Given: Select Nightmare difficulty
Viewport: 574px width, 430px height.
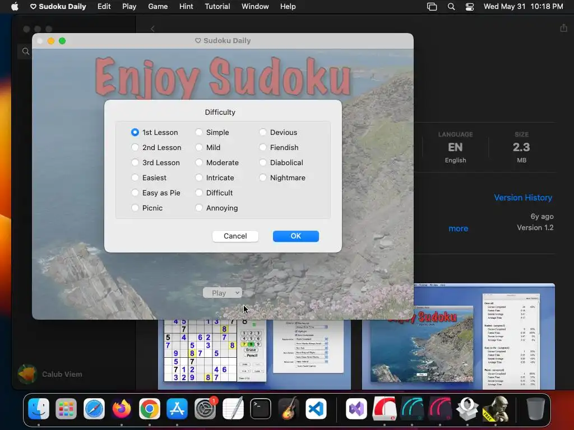Looking at the screenshot, I should (262, 177).
